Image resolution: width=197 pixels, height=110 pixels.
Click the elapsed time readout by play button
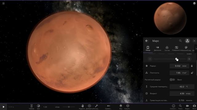click(x=11, y=107)
